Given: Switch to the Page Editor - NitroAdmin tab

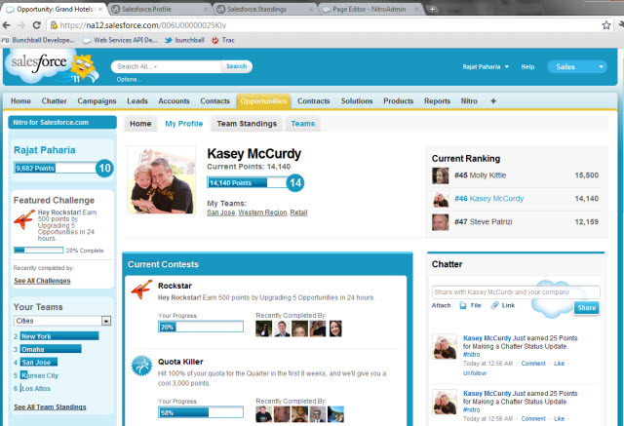Looking at the screenshot, I should click(x=370, y=9).
